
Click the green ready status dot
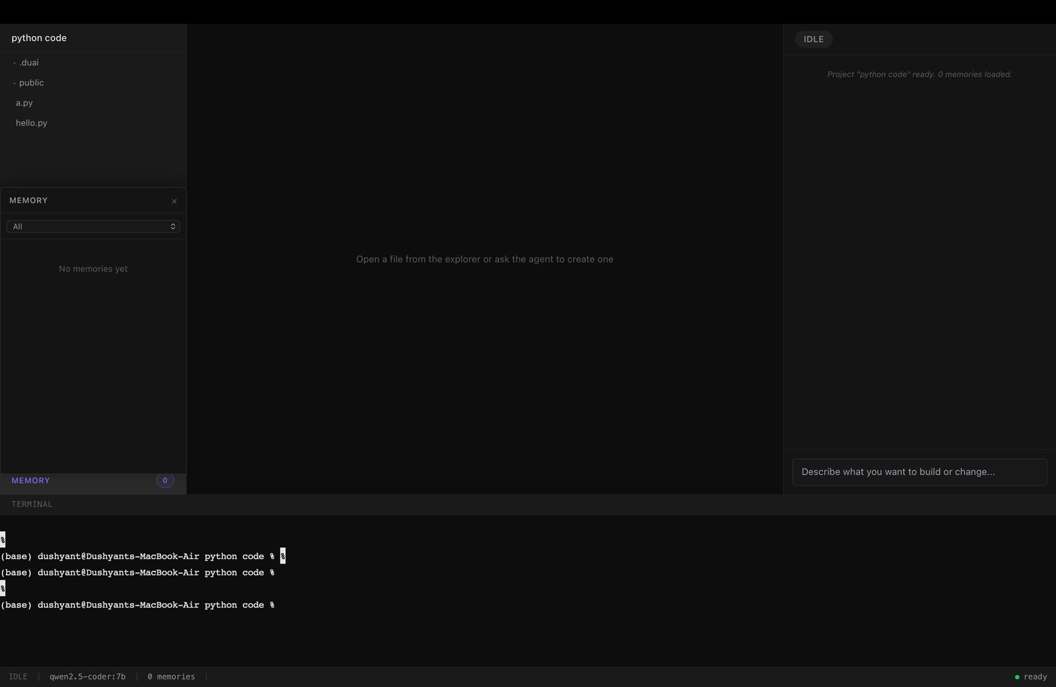point(1016,677)
